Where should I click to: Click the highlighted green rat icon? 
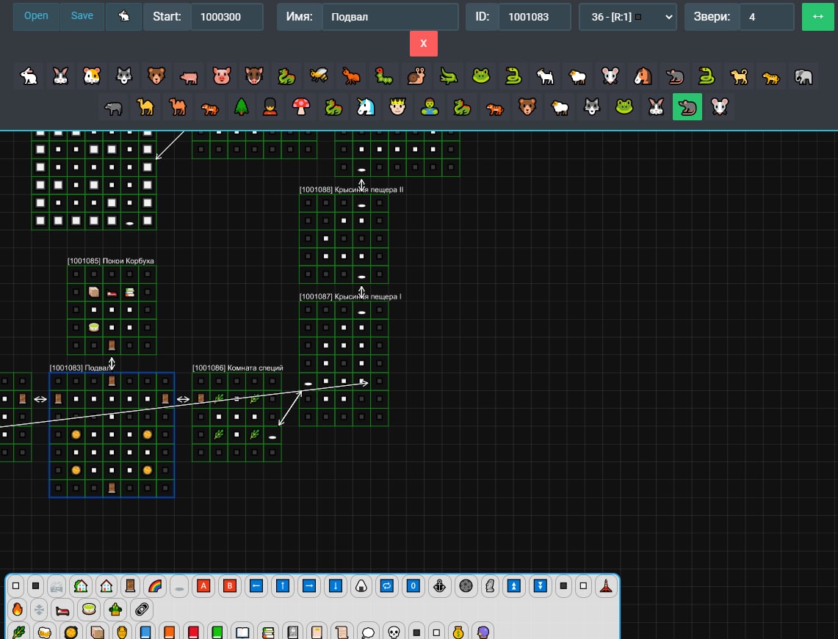point(687,107)
